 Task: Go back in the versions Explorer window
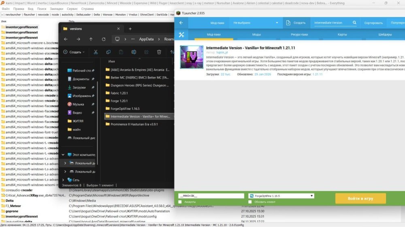[66, 39]
